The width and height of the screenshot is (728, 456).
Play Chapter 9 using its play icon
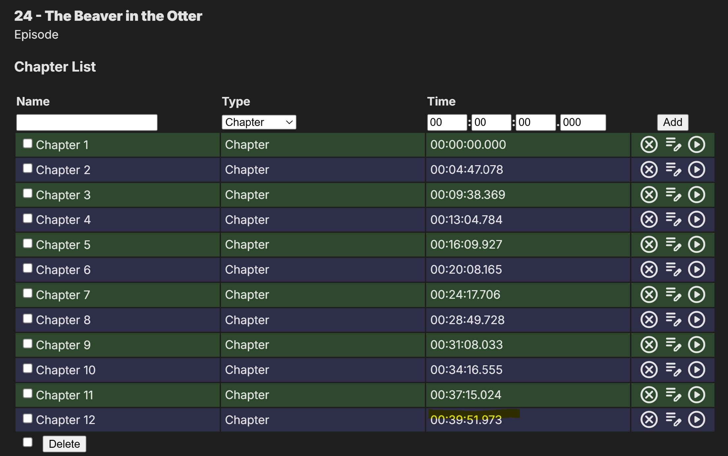click(697, 345)
